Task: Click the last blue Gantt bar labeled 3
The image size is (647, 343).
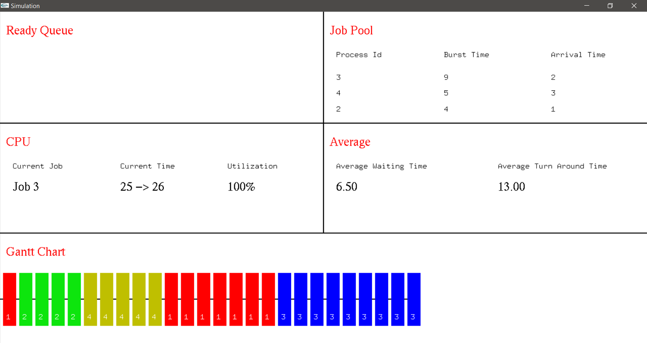Action: 414,299
